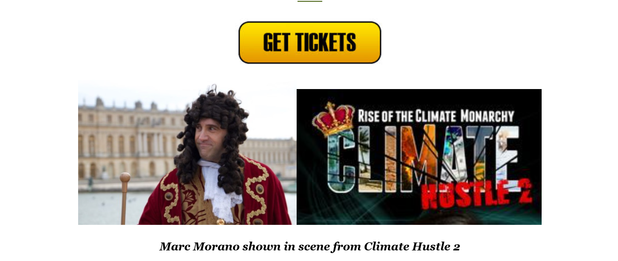This screenshot has height=261, width=618.
Task: Click the large 'CLIMATE' lettering on the poster
Action: [x=423, y=159]
